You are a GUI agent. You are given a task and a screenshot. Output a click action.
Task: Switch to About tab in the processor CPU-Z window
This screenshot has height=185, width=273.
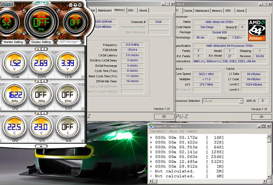240,11
